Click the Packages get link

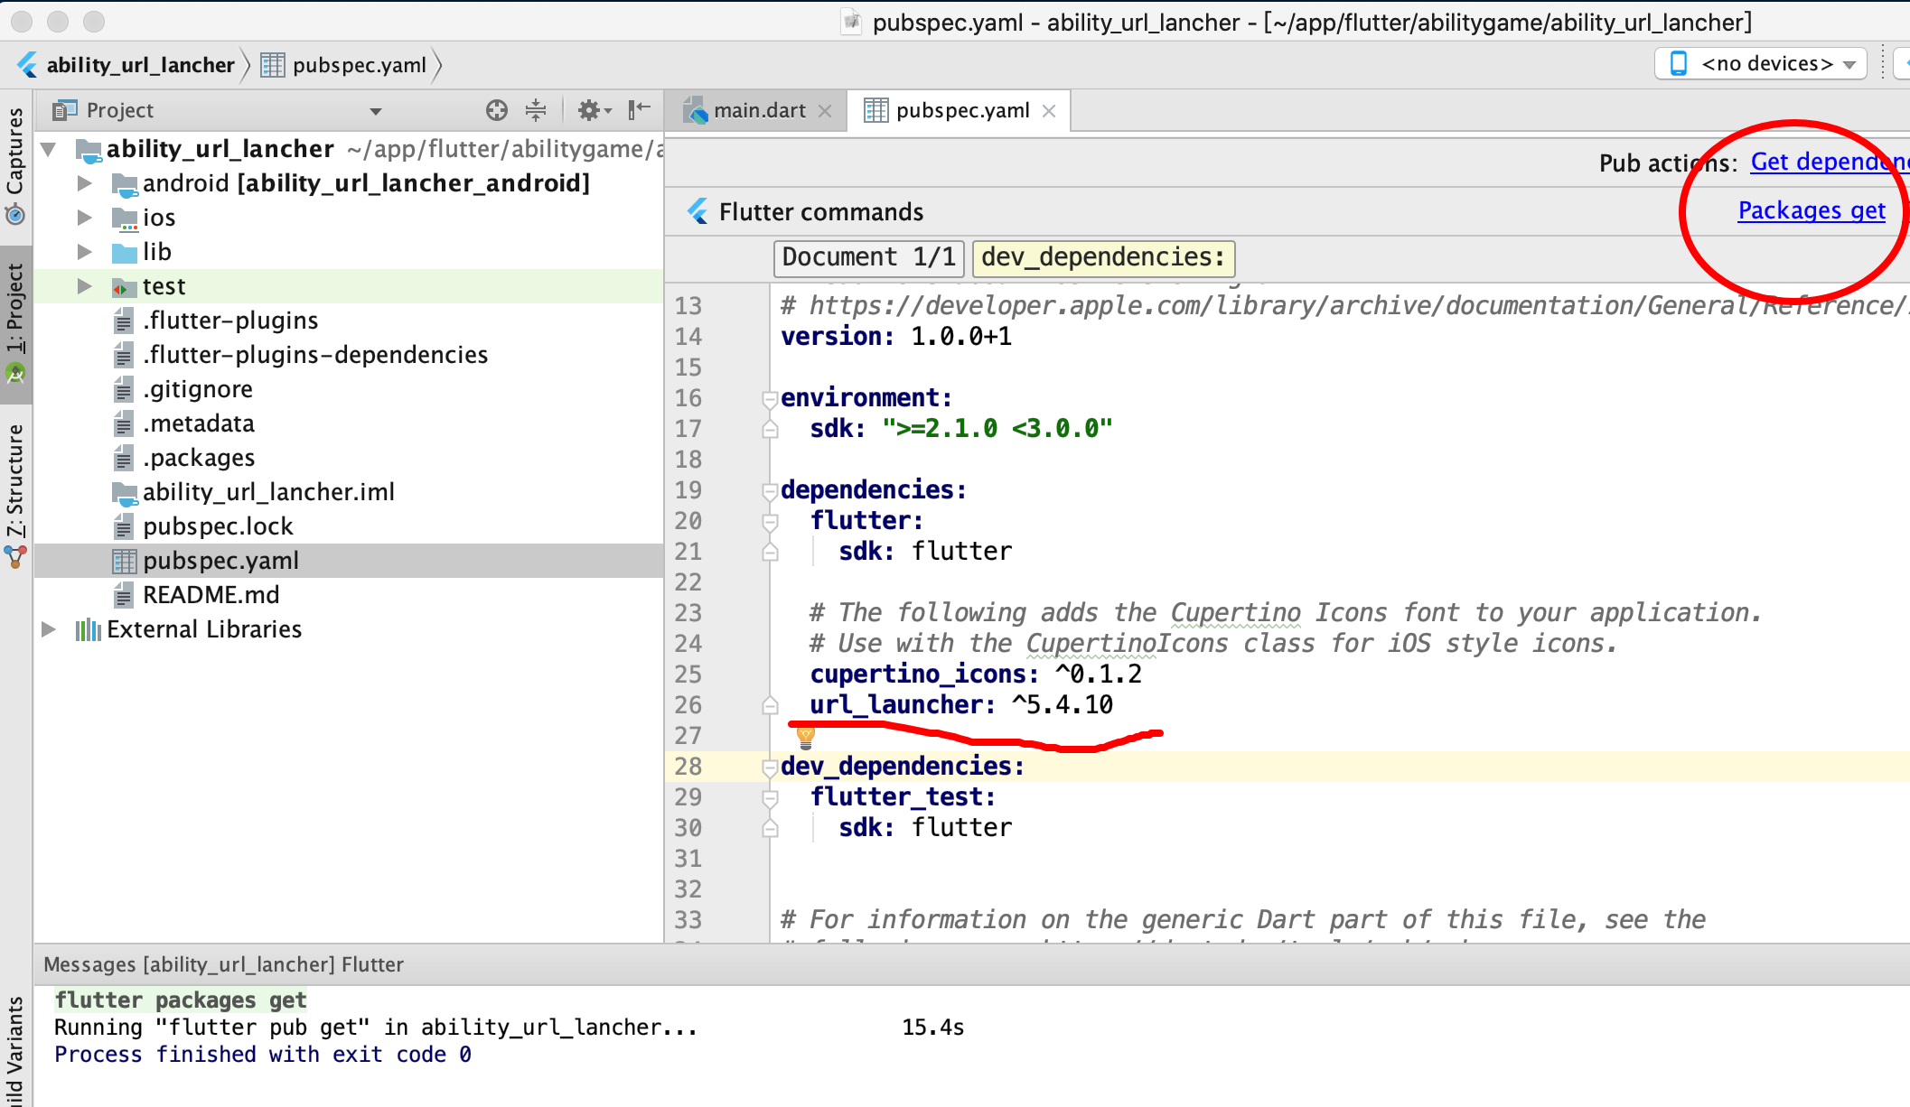tap(1811, 210)
